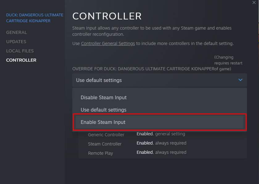Click Remote Play's 'Enabled, always required' status
Image resolution: width=259 pixels, height=184 pixels.
coord(161,152)
